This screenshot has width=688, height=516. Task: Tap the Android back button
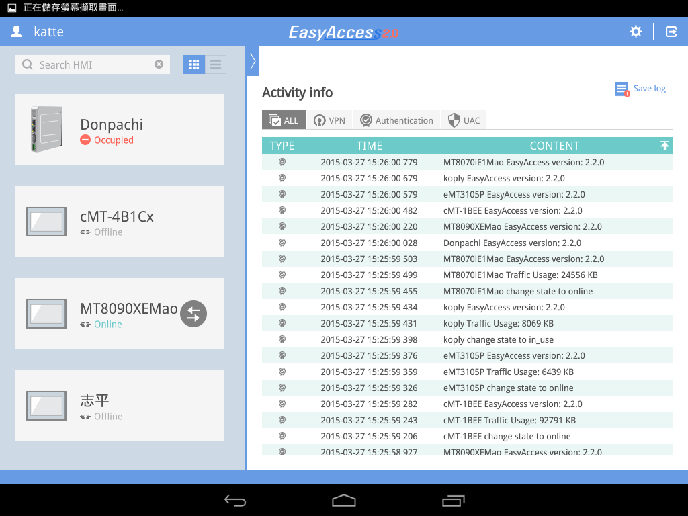[235, 500]
